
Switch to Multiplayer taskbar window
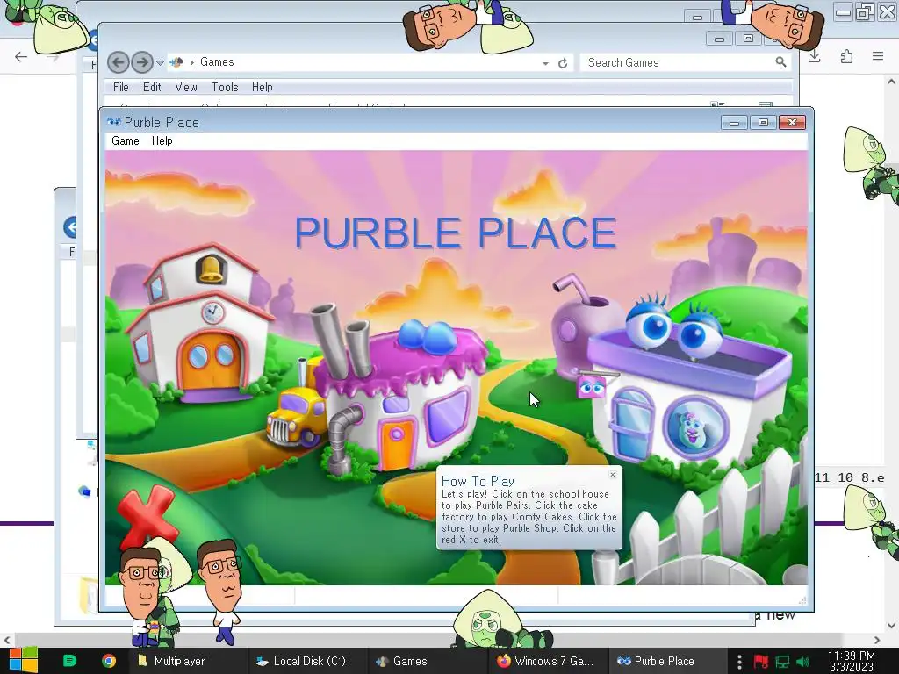188,661
